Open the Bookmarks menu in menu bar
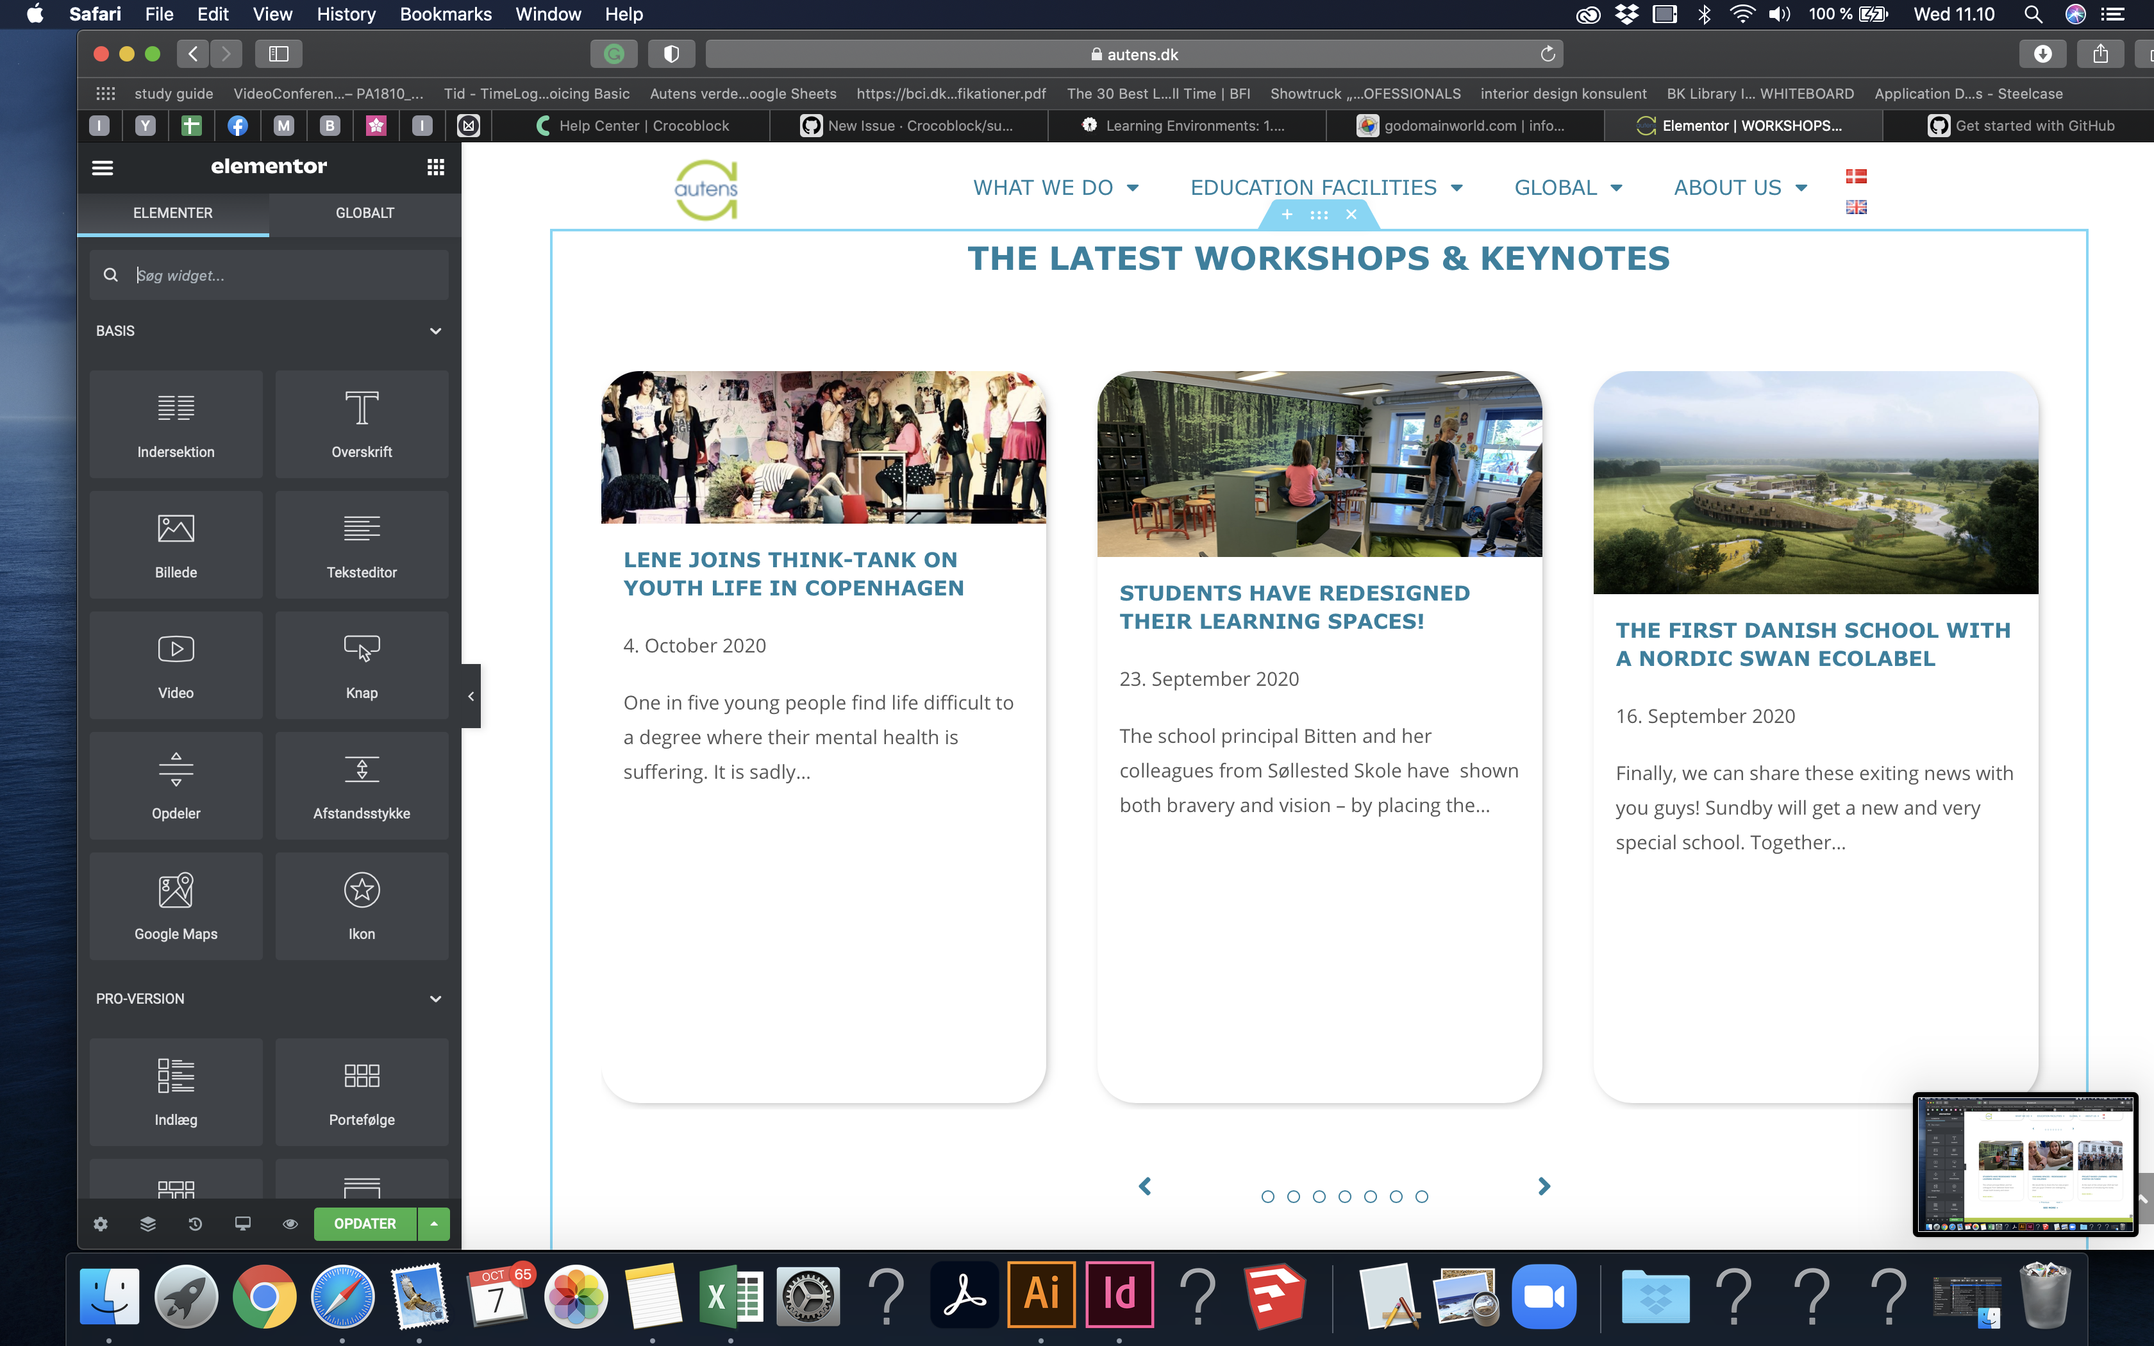The width and height of the screenshot is (2154, 1346). tap(445, 14)
